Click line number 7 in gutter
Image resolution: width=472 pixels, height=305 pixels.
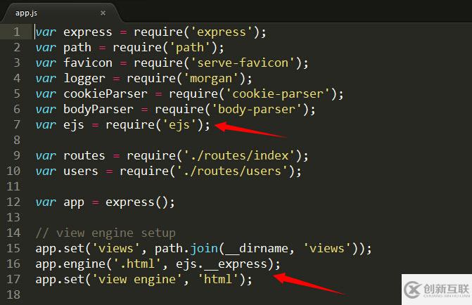(17, 124)
